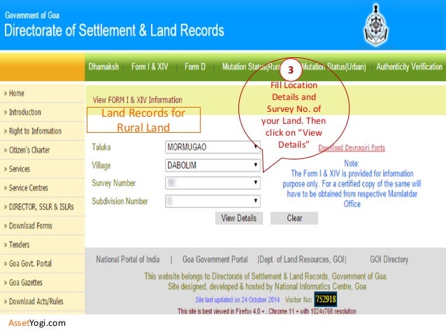The height and width of the screenshot is (335, 446).
Task: Open Citizen's Charter sidebar link
Action: (29, 150)
